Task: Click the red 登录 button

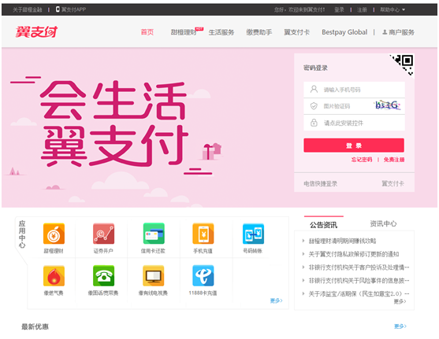Action: (x=354, y=146)
